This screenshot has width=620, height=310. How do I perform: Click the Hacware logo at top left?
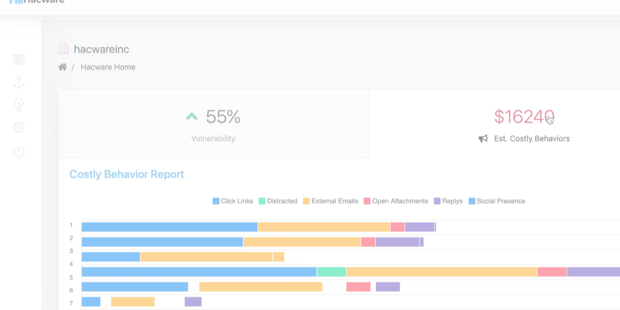click(36, 2)
